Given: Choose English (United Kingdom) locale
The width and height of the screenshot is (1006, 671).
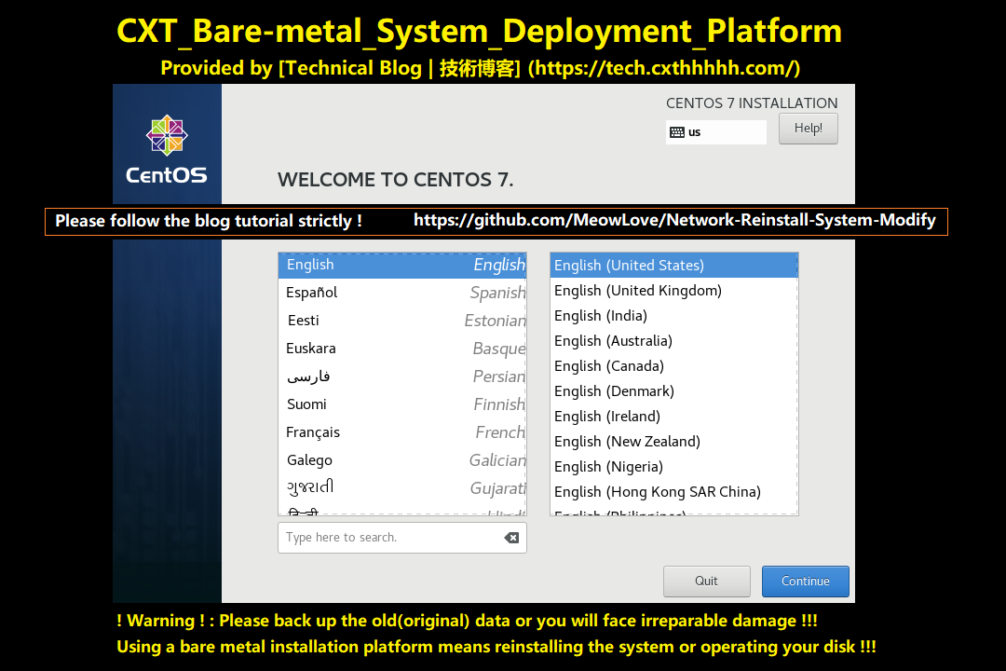Looking at the screenshot, I should pos(673,291).
